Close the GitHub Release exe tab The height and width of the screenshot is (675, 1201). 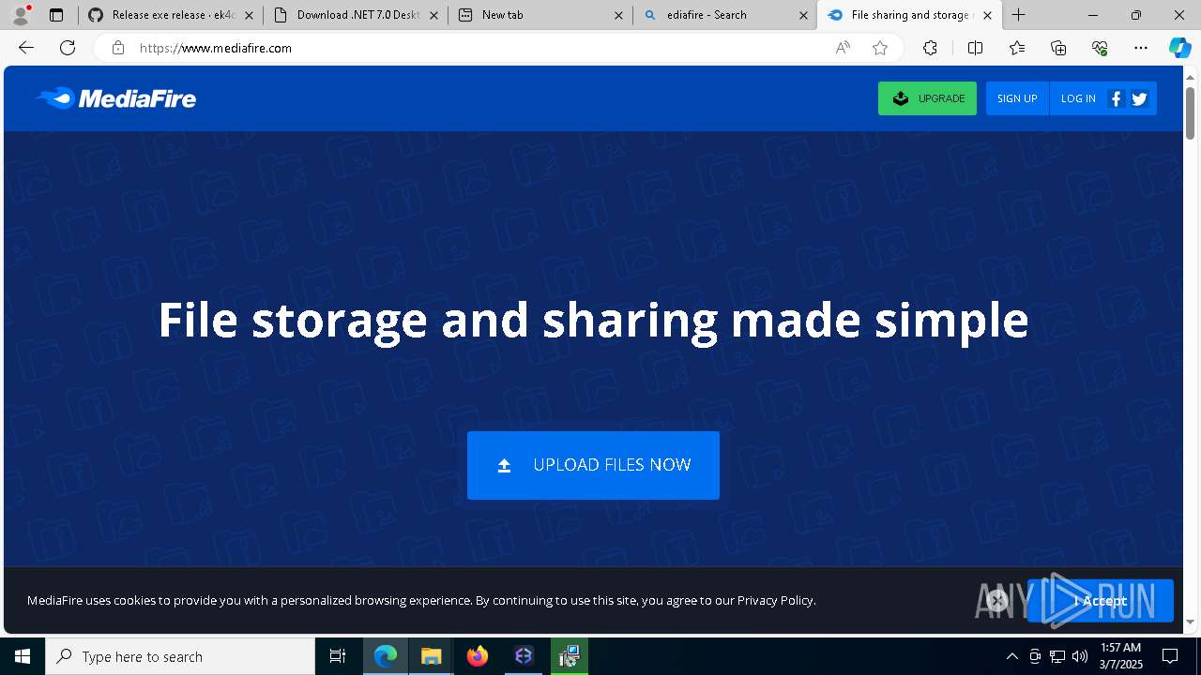pos(249,15)
